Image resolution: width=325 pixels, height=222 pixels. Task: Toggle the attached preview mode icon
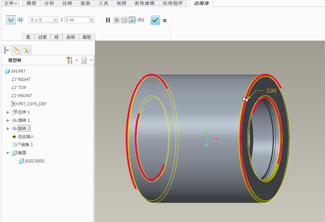[x=132, y=20]
